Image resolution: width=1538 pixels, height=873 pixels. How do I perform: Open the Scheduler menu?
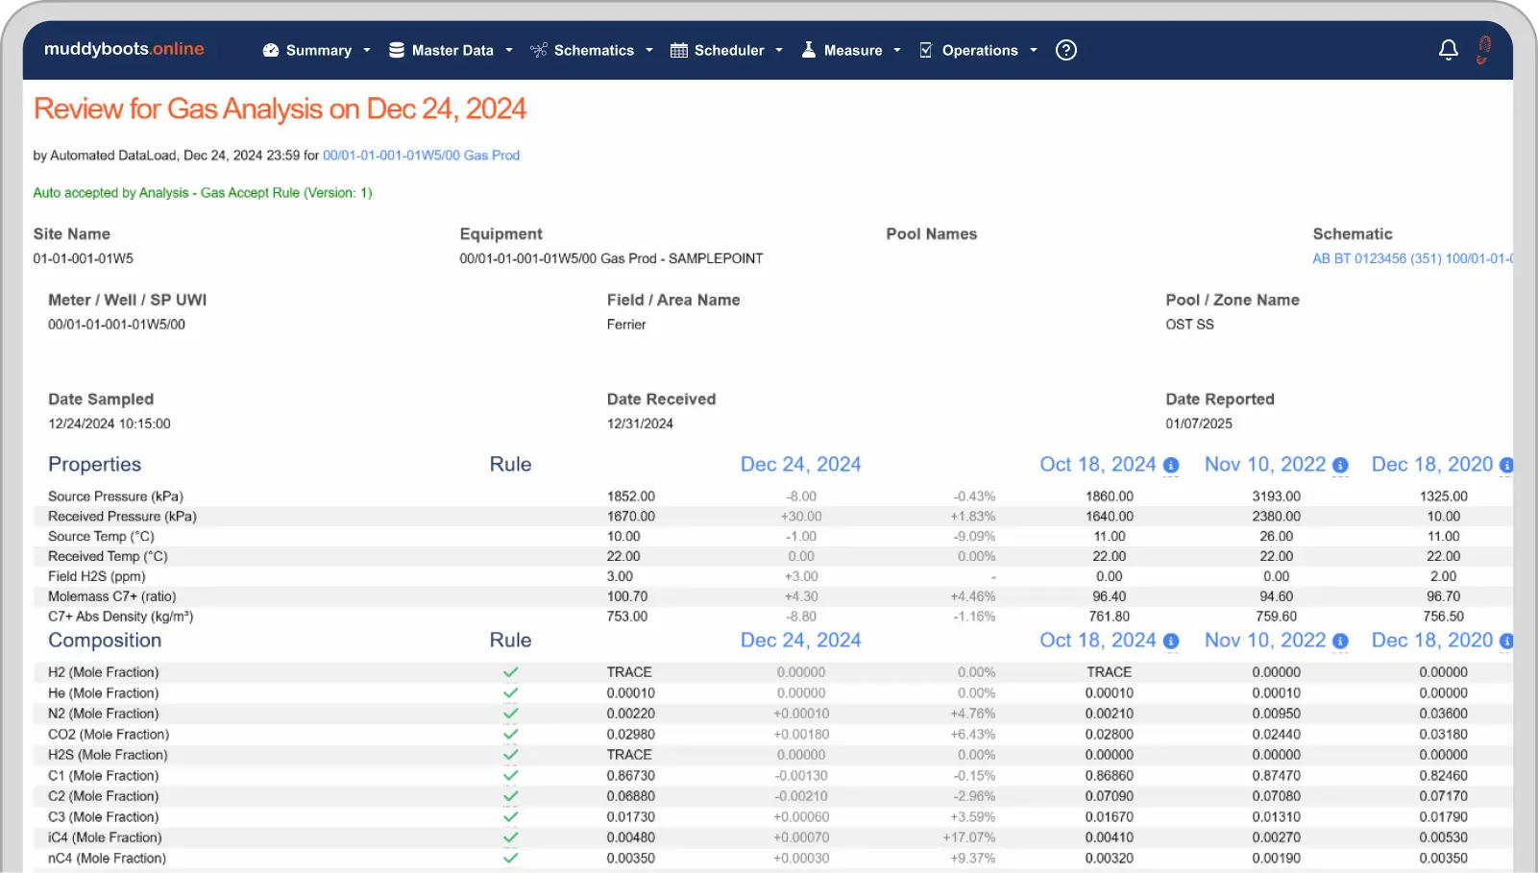727,50
